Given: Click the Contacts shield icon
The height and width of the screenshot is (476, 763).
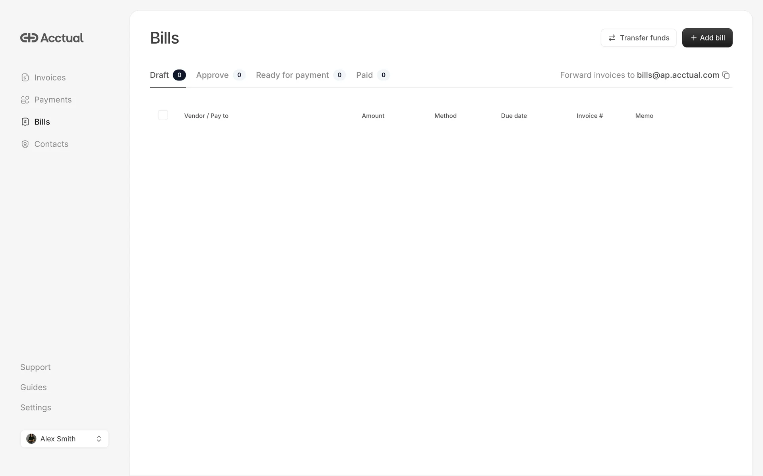Looking at the screenshot, I should pyautogui.click(x=25, y=144).
